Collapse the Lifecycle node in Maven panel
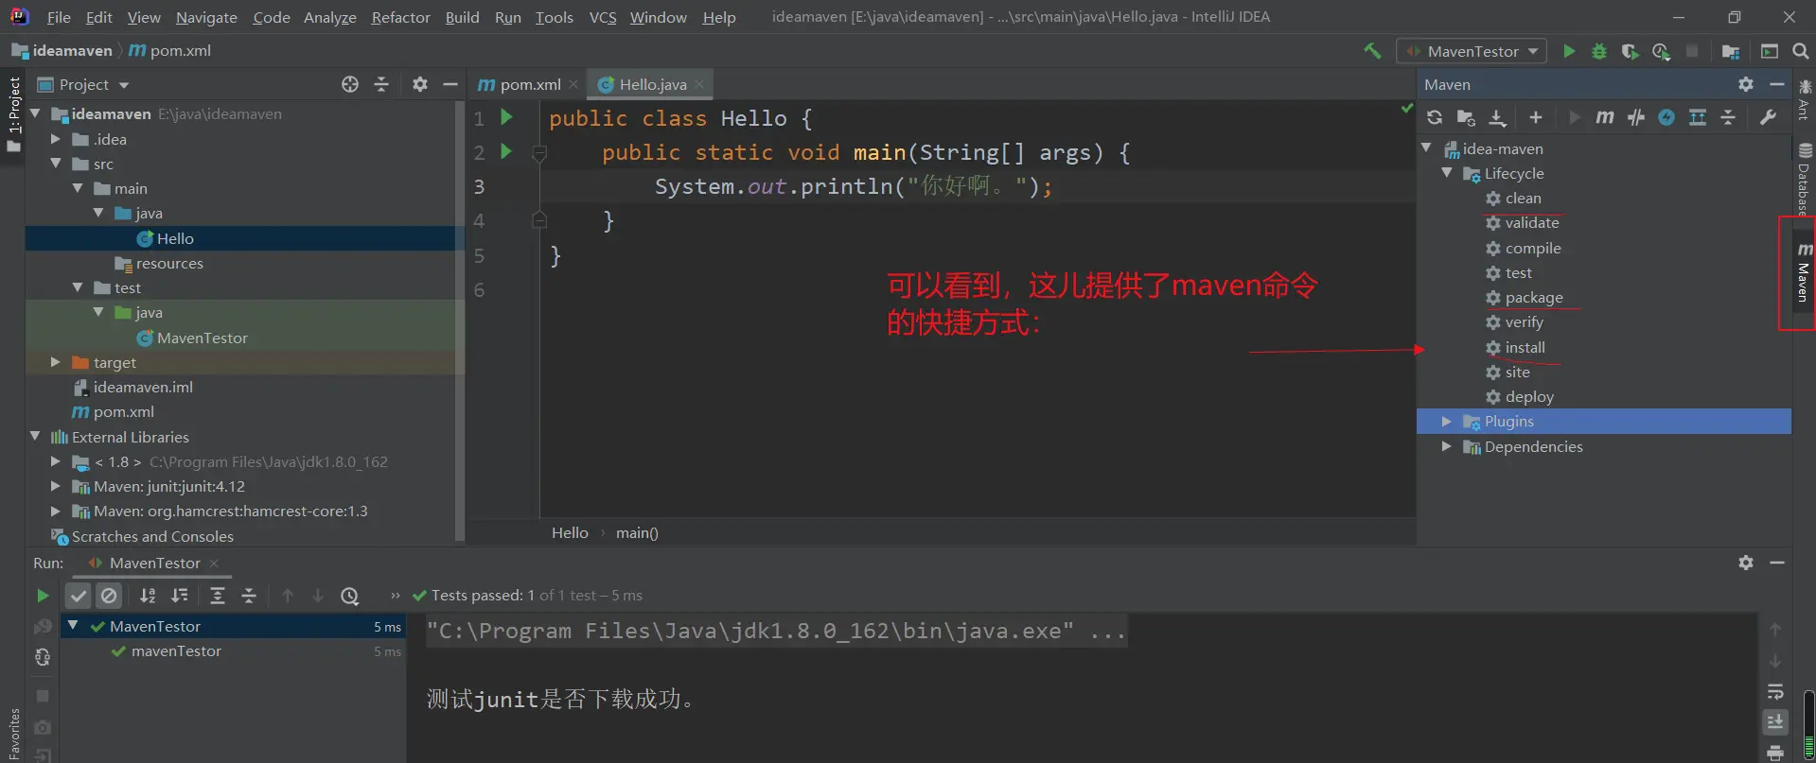The width and height of the screenshot is (1816, 763). 1447,173
